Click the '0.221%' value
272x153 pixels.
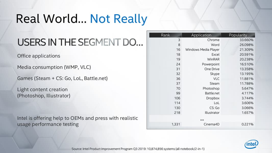click(x=247, y=124)
